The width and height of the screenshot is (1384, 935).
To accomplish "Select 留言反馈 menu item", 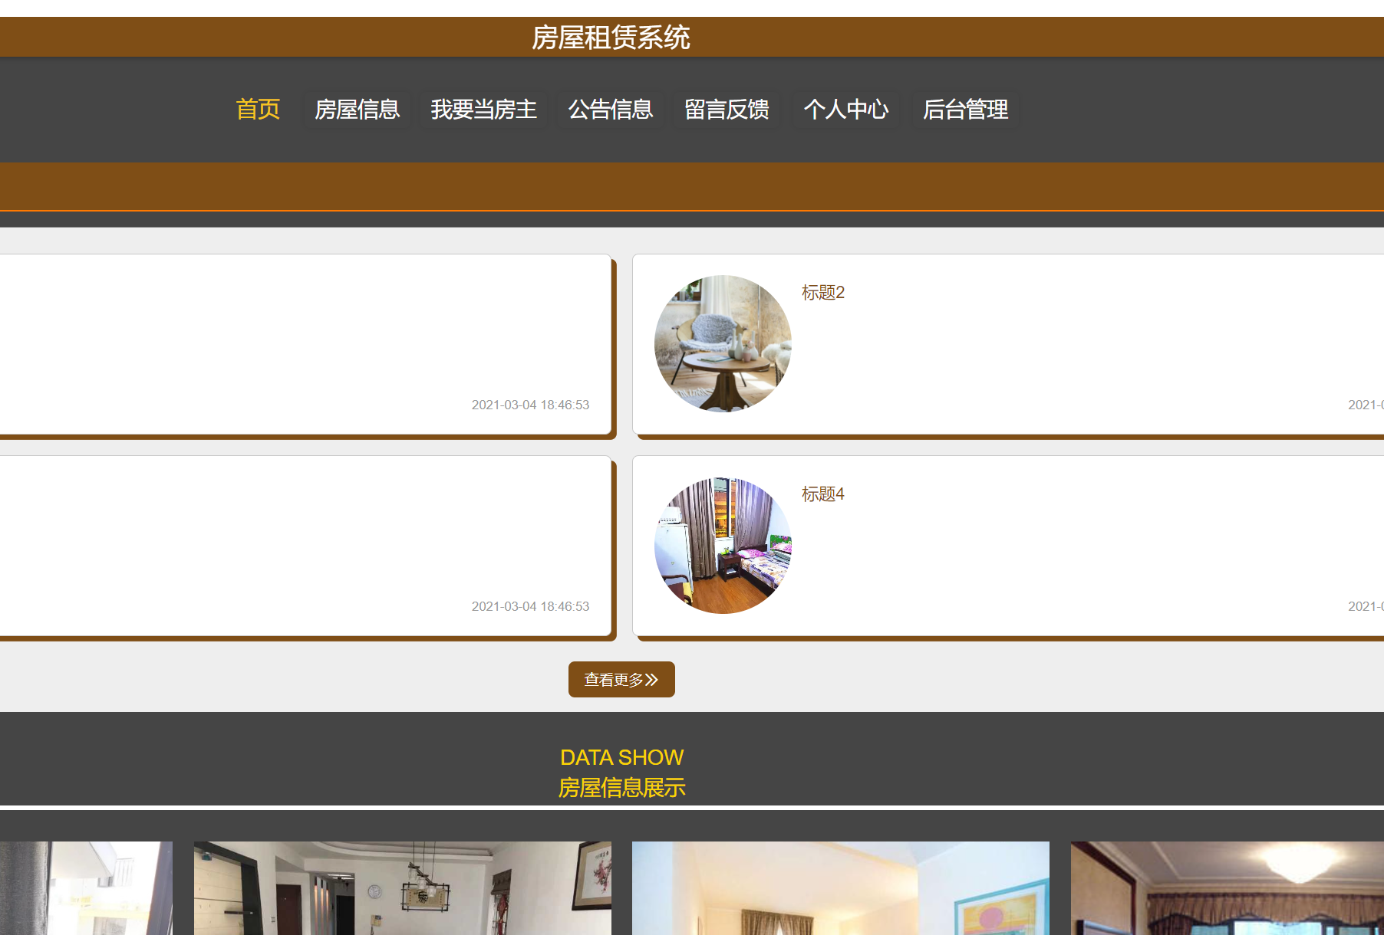I will tap(727, 110).
